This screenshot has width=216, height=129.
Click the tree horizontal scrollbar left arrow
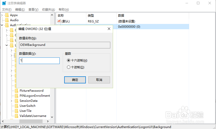(x=3, y=121)
